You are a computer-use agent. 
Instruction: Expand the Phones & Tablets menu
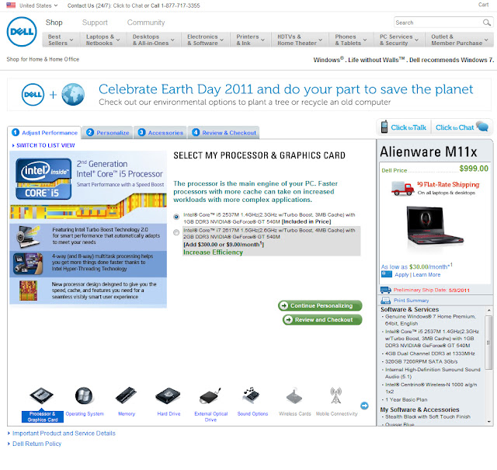point(350,40)
